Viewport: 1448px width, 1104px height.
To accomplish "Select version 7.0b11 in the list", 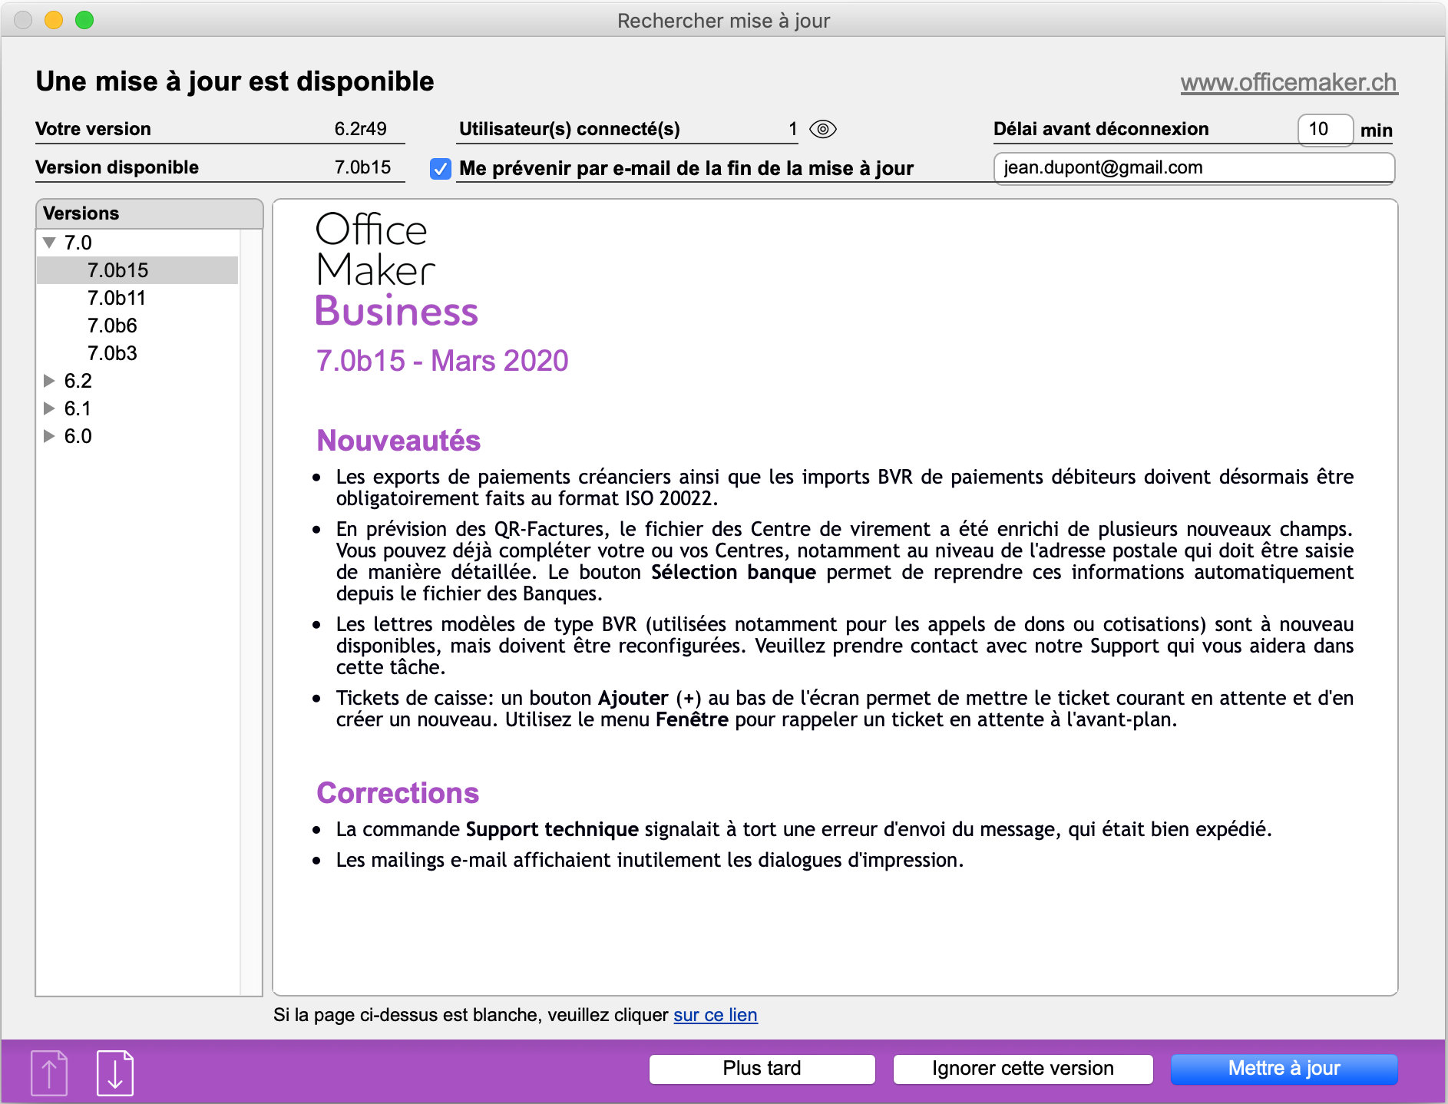I will click(x=137, y=298).
